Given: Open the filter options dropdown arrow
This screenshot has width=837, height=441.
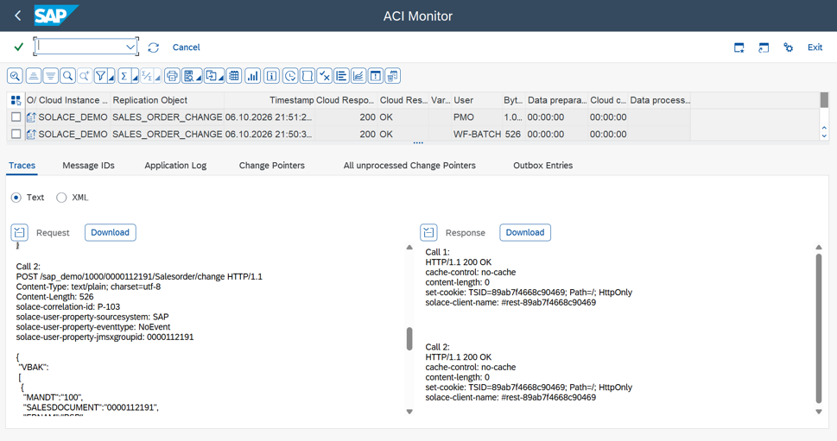Looking at the screenshot, I should point(111,78).
